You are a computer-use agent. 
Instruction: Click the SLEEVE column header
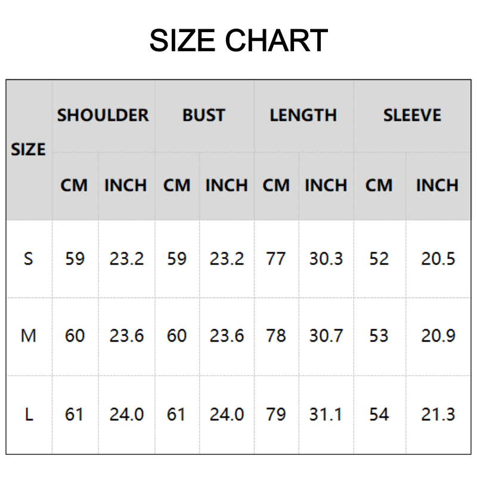tap(412, 115)
